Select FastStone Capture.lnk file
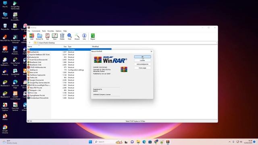 point(37,75)
